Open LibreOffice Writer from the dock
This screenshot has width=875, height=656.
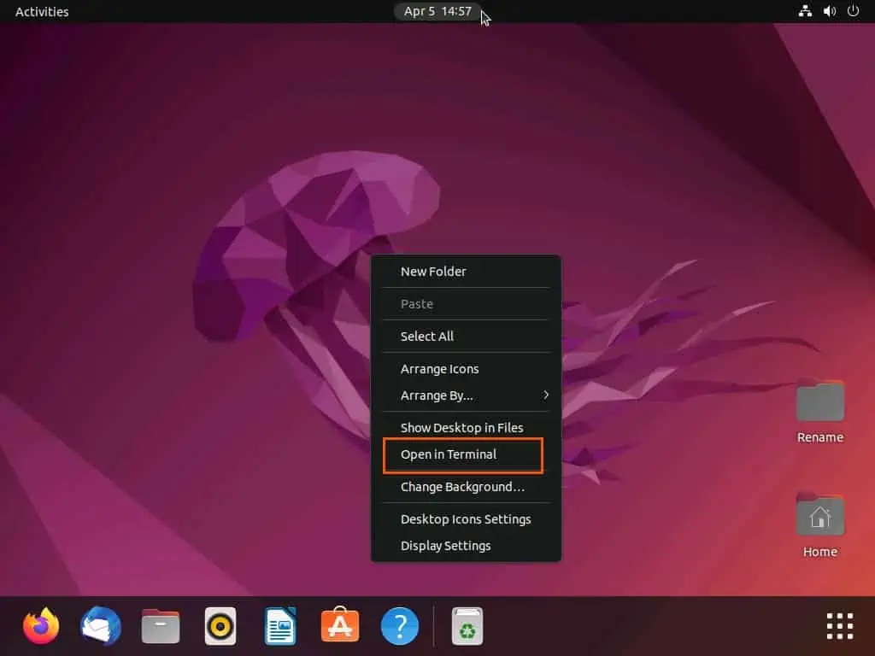tap(280, 626)
